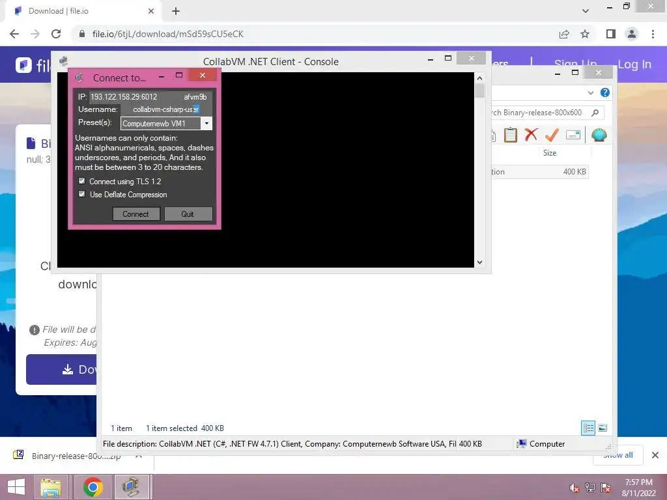Click the Size column header

tap(550, 152)
